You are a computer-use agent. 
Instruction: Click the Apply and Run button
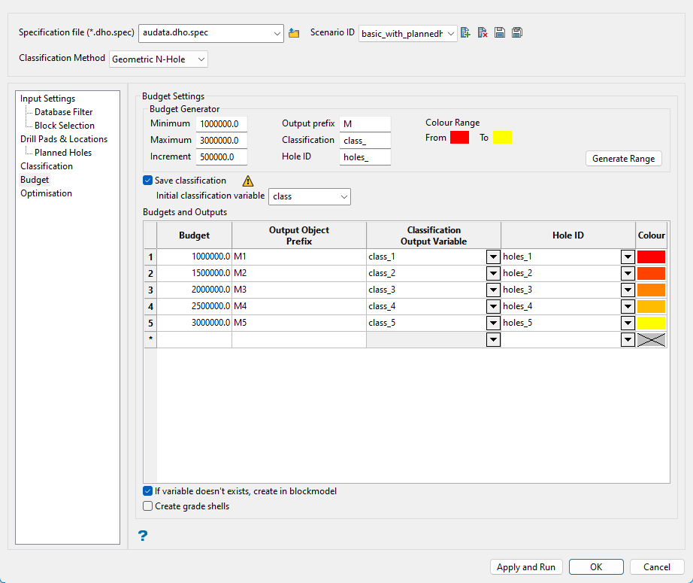point(526,567)
